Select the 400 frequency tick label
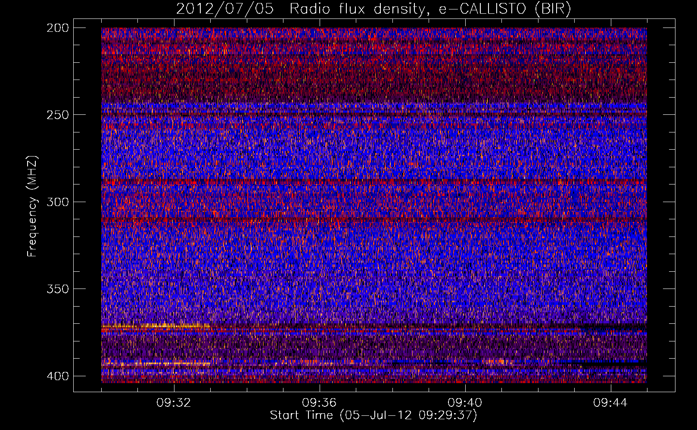This screenshot has height=430, width=697. click(57, 376)
